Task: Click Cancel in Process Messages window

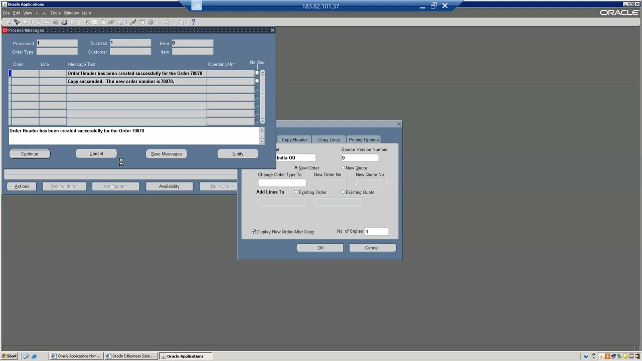Action: click(96, 154)
